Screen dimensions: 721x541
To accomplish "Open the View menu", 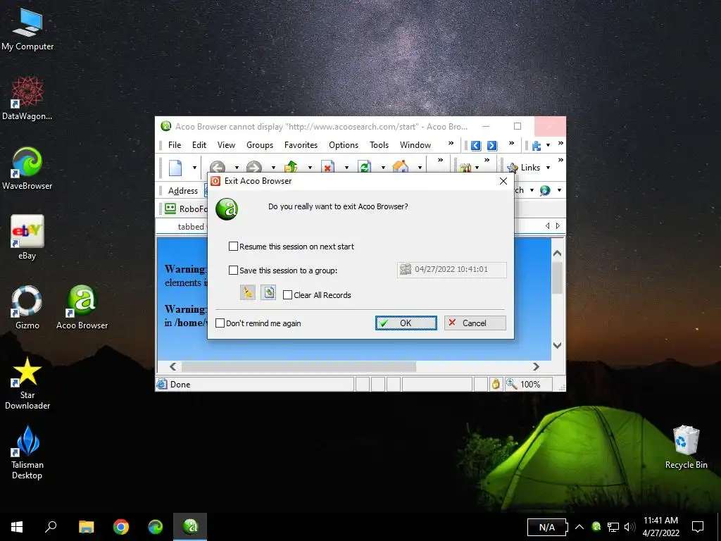I will [x=226, y=145].
